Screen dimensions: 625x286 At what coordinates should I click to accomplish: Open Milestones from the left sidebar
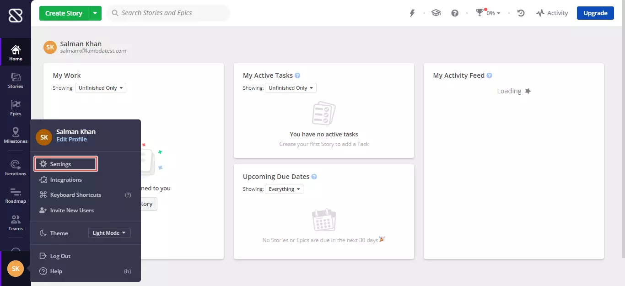point(16,135)
